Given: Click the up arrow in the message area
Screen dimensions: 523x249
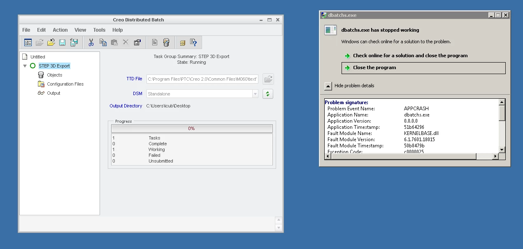Looking at the screenshot, I should [279, 220].
